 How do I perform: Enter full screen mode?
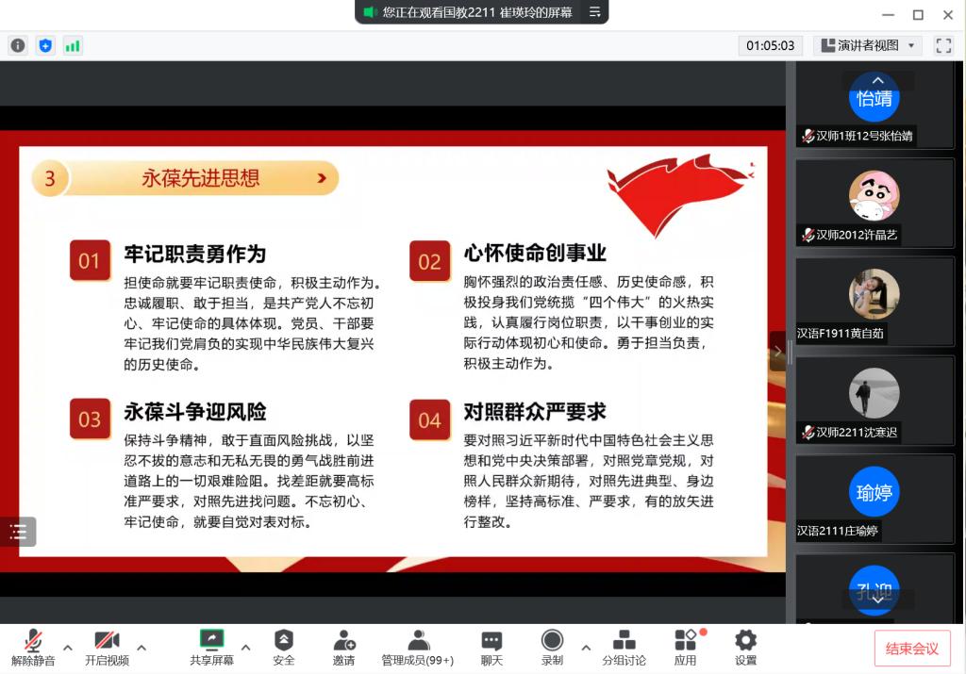[x=942, y=45]
